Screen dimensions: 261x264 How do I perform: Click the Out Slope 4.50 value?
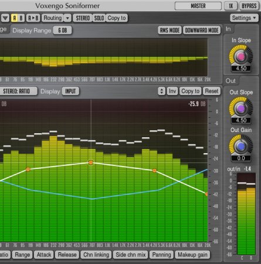pyautogui.click(x=241, y=120)
